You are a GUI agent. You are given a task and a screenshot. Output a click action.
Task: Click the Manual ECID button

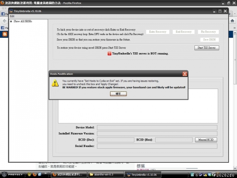coord(206,140)
